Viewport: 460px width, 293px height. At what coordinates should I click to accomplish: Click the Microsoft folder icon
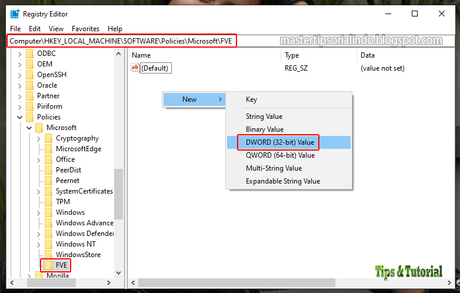(39, 128)
